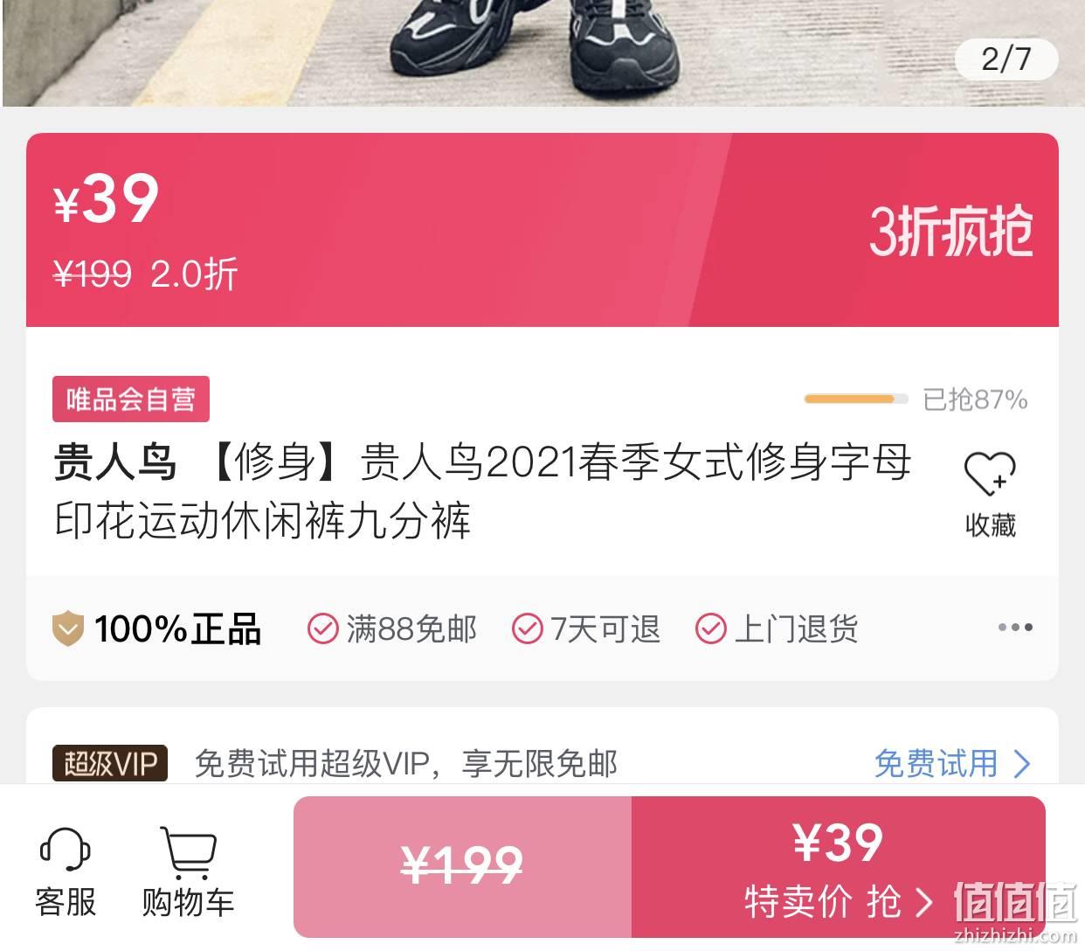Viewport: 1085px width, 951px height.
Task: Click the ¥199 original price button
Action: (x=462, y=867)
